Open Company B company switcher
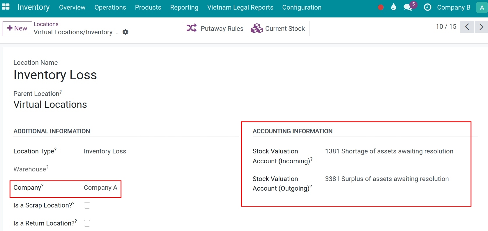This screenshot has height=231, width=488. pos(454,8)
